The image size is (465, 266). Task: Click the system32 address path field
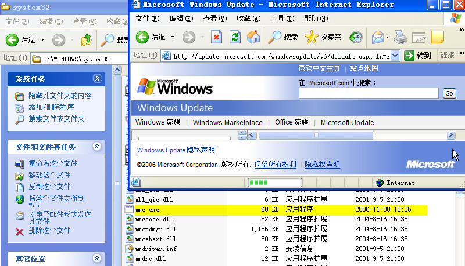click(80, 59)
